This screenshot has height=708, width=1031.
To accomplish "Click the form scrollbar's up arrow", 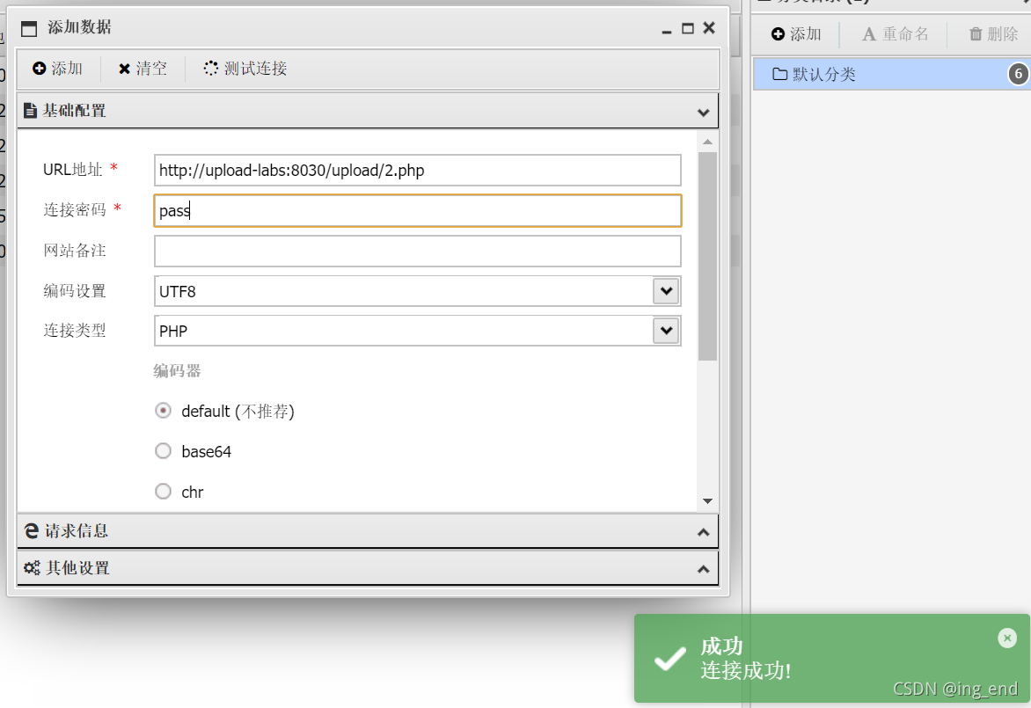I will 707,142.
